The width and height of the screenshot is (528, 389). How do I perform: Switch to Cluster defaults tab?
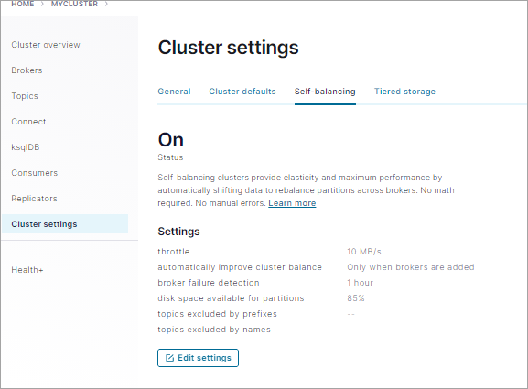[x=242, y=92]
